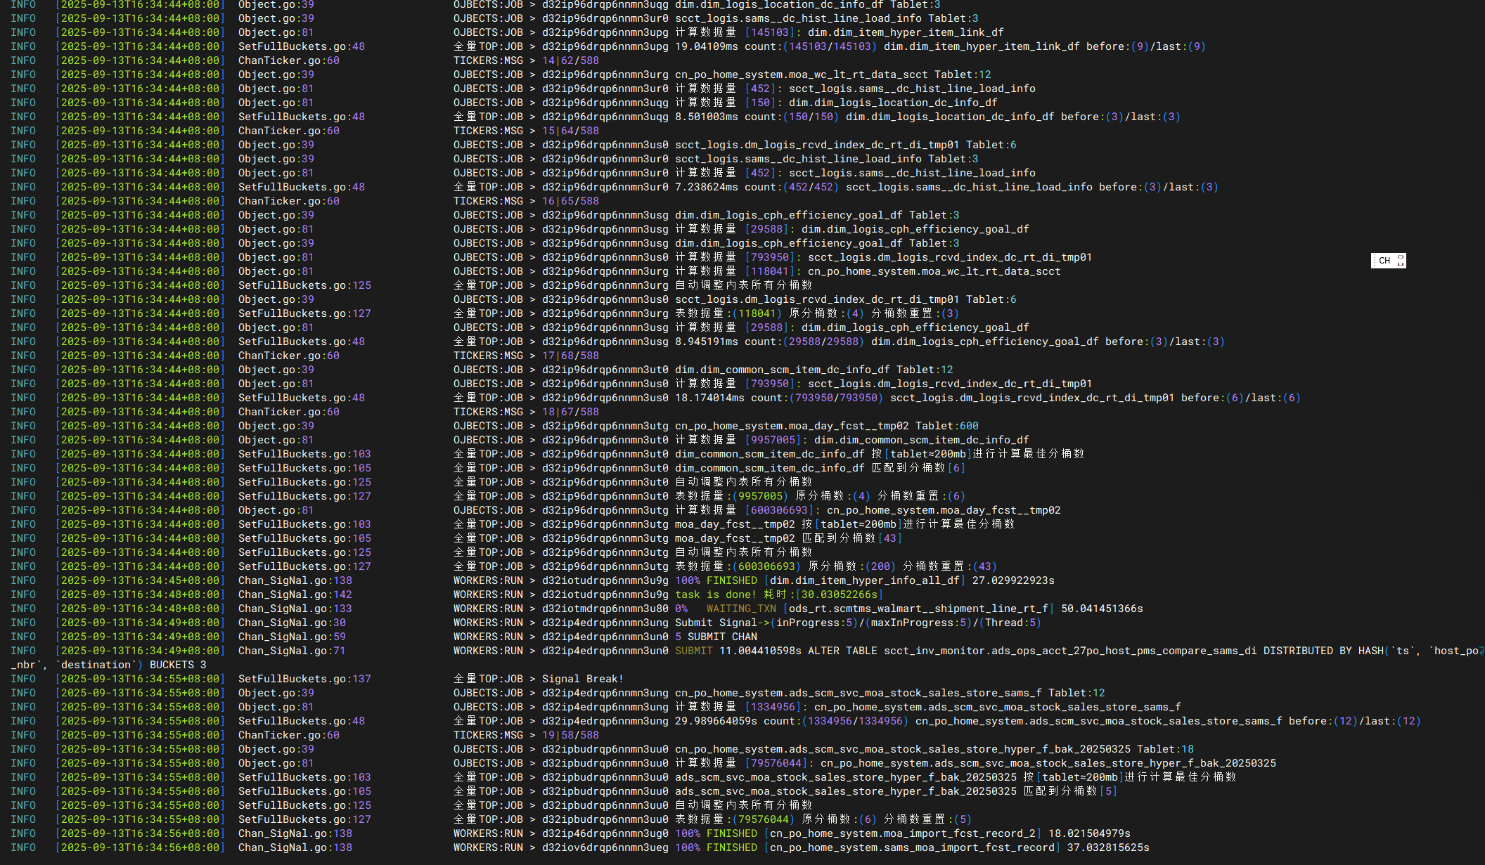Click ticker value 14|62/588
1485x865 pixels.
tap(570, 60)
